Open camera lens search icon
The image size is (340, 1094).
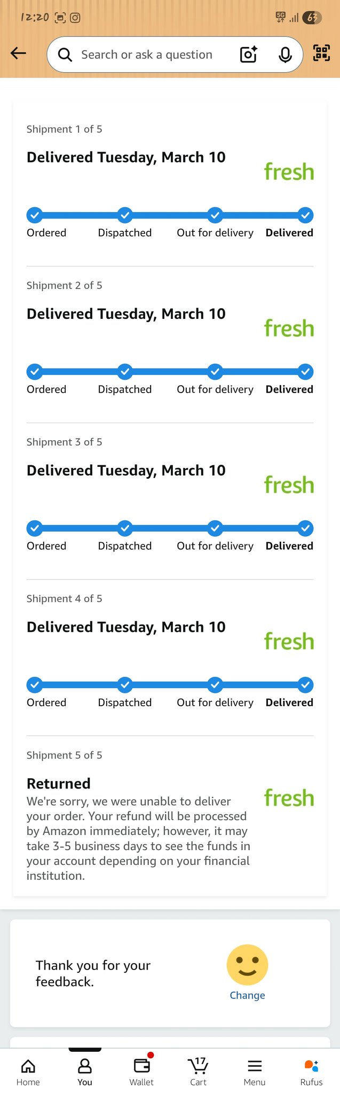(249, 54)
